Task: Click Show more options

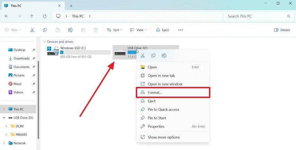Action: pyautogui.click(x=173, y=137)
